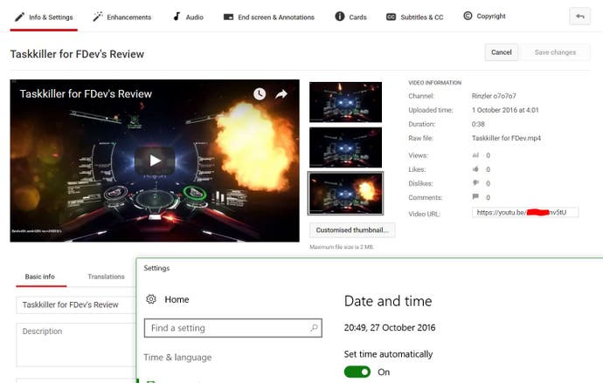Switch to Subtitles & CC tab
603x383 pixels.
[x=414, y=17]
